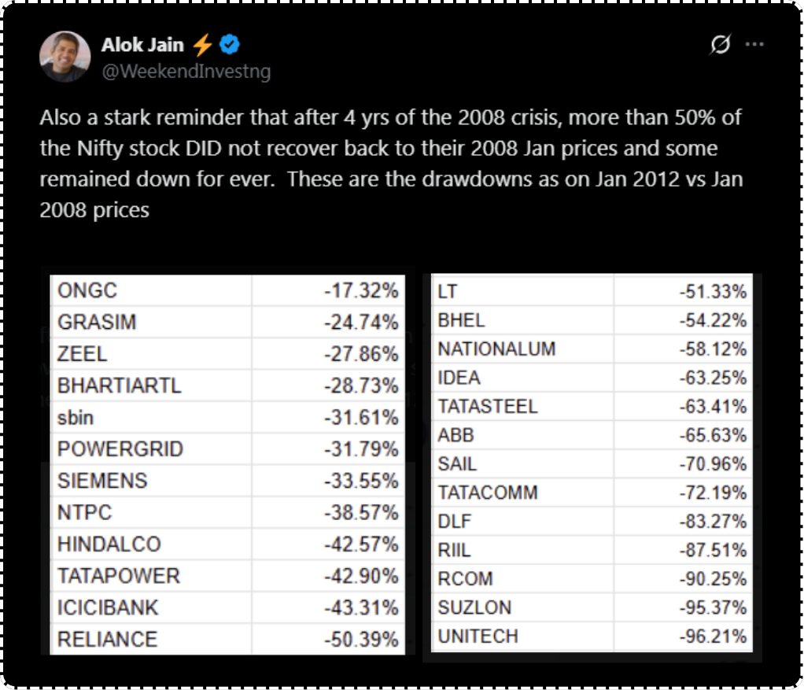804x690 pixels.
Task: Select the RELIANCE -50.39% row
Action: coord(227,640)
